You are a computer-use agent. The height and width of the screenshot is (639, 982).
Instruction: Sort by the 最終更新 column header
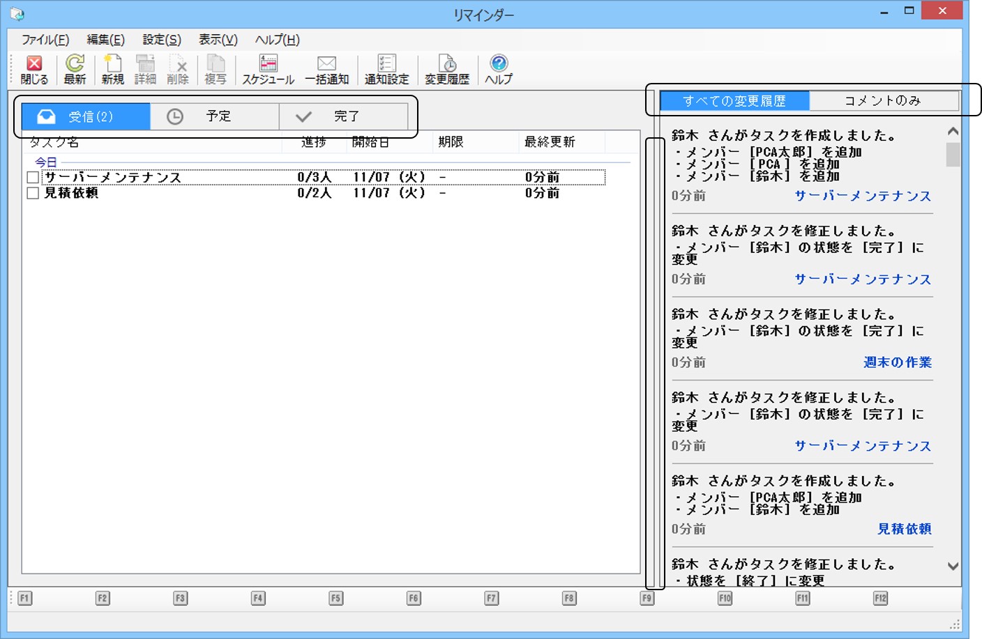550,142
